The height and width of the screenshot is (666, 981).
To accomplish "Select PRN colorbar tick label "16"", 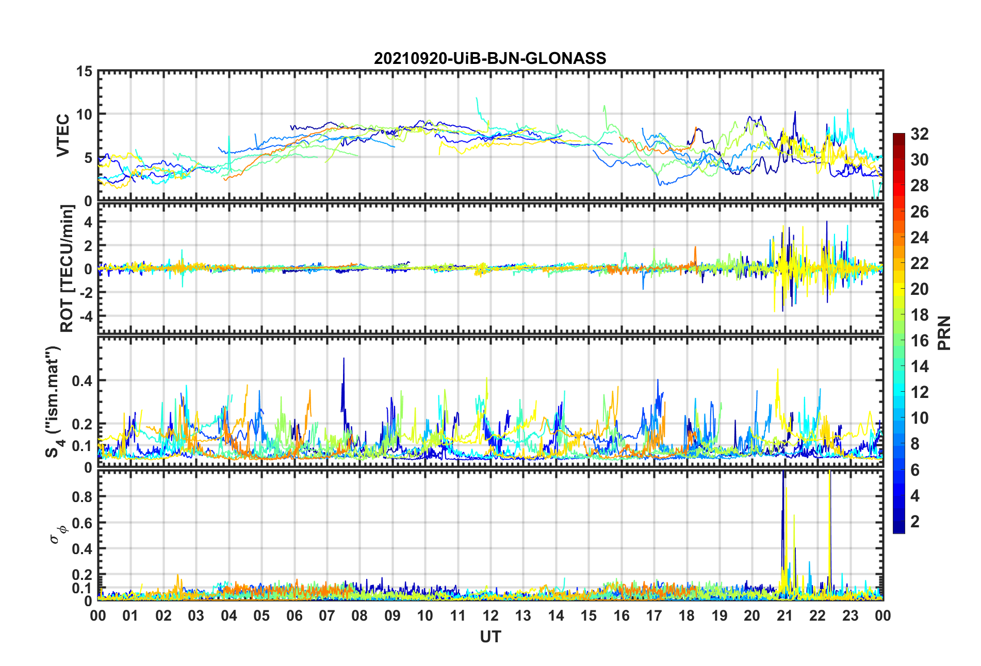I will (920, 340).
